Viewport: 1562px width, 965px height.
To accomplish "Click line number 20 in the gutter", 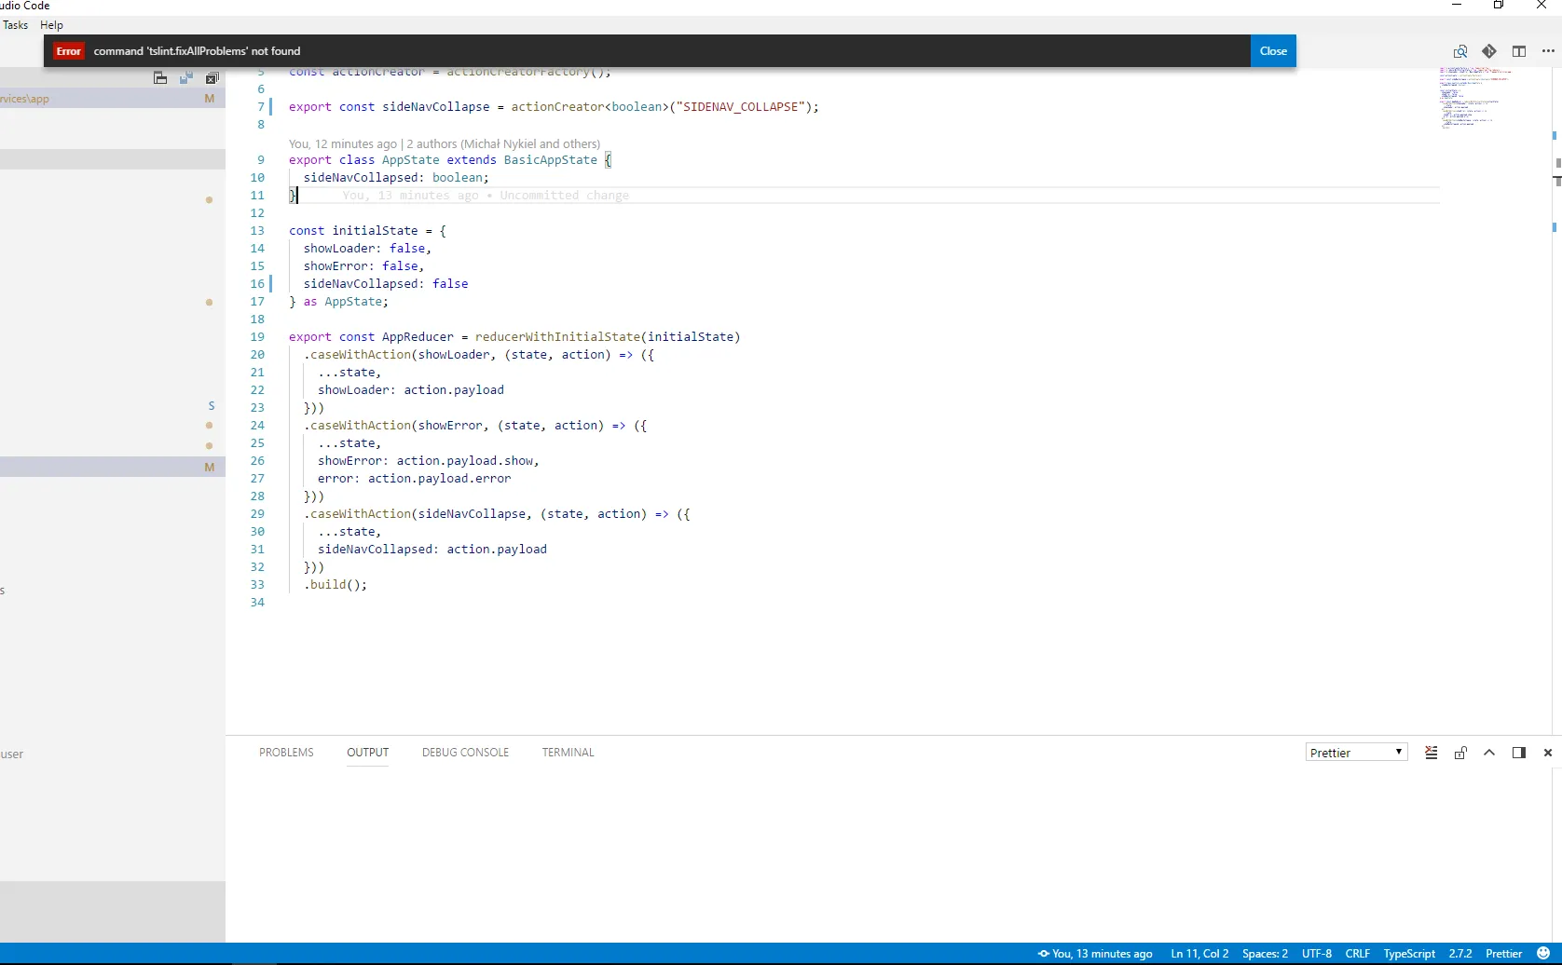I will tap(257, 355).
